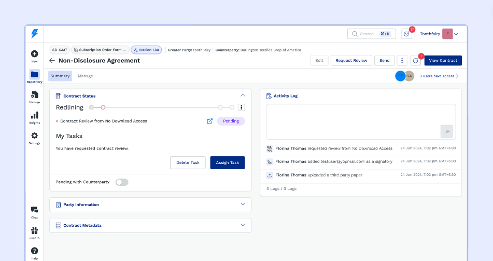The image size is (493, 261).
Task: Click the New icon in sidebar
Action: (x=34, y=54)
